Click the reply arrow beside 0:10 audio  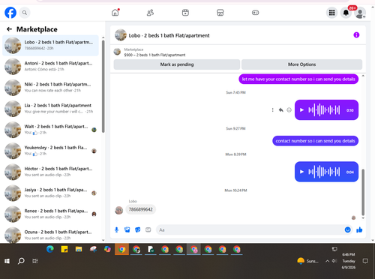(281, 110)
